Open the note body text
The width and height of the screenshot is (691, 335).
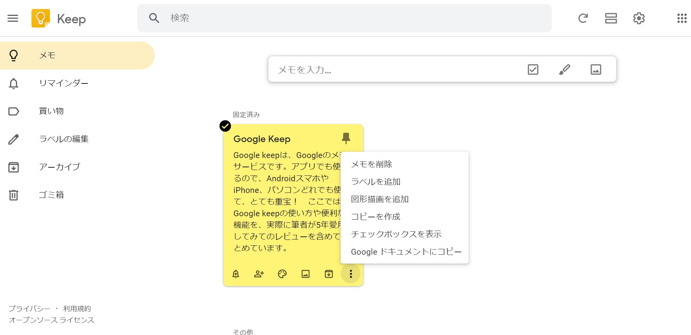(287, 201)
